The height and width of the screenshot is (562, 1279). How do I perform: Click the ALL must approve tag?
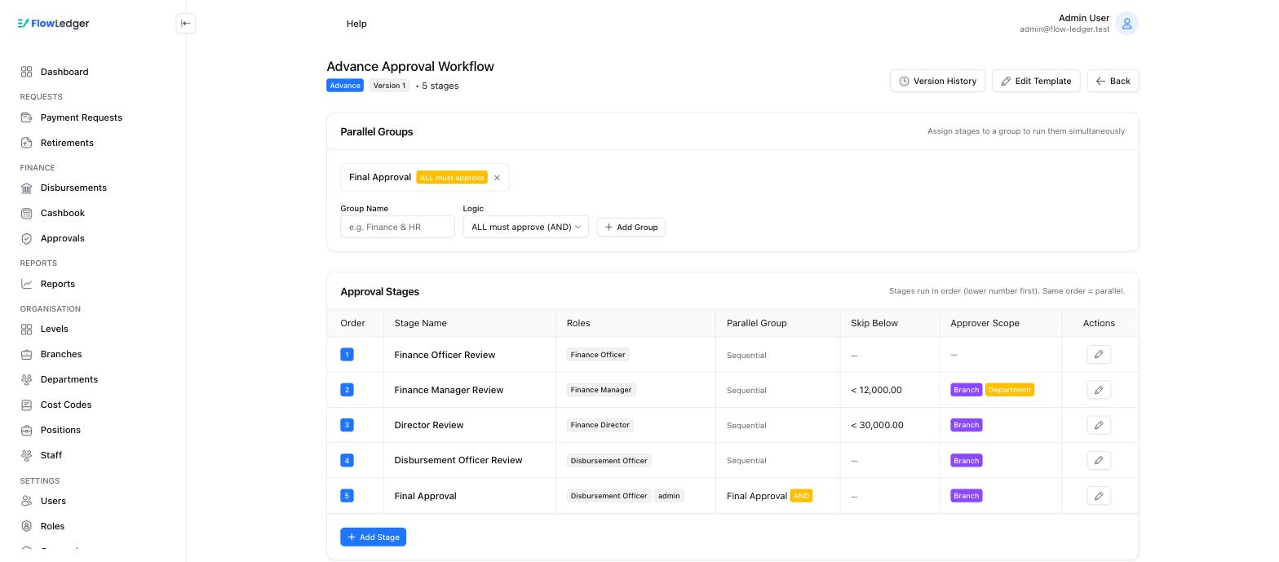(452, 178)
